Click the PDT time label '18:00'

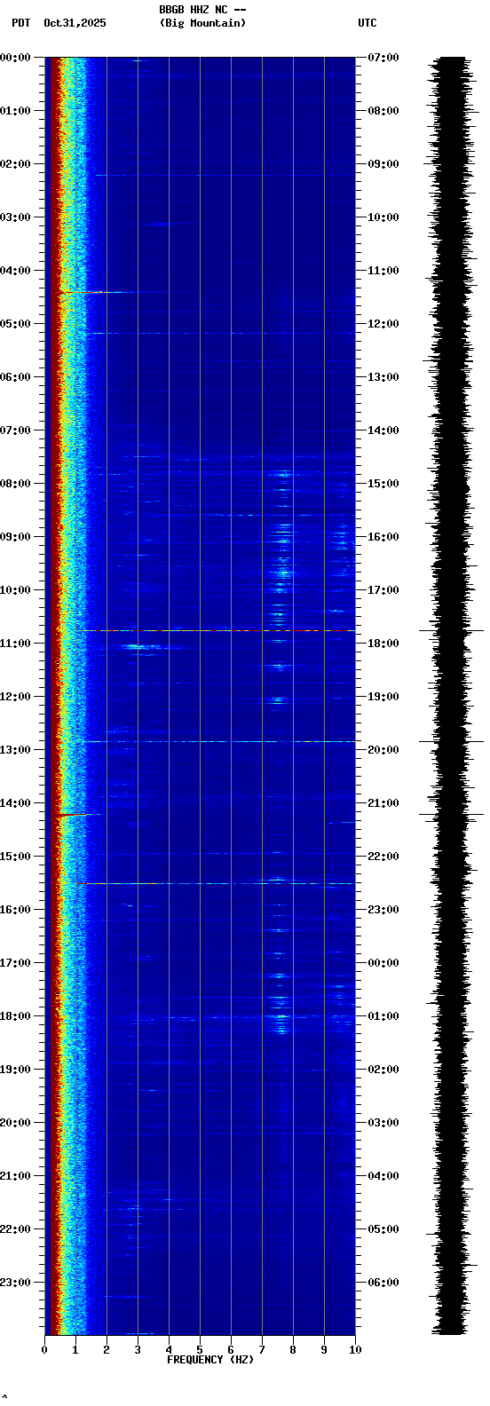(15, 1016)
